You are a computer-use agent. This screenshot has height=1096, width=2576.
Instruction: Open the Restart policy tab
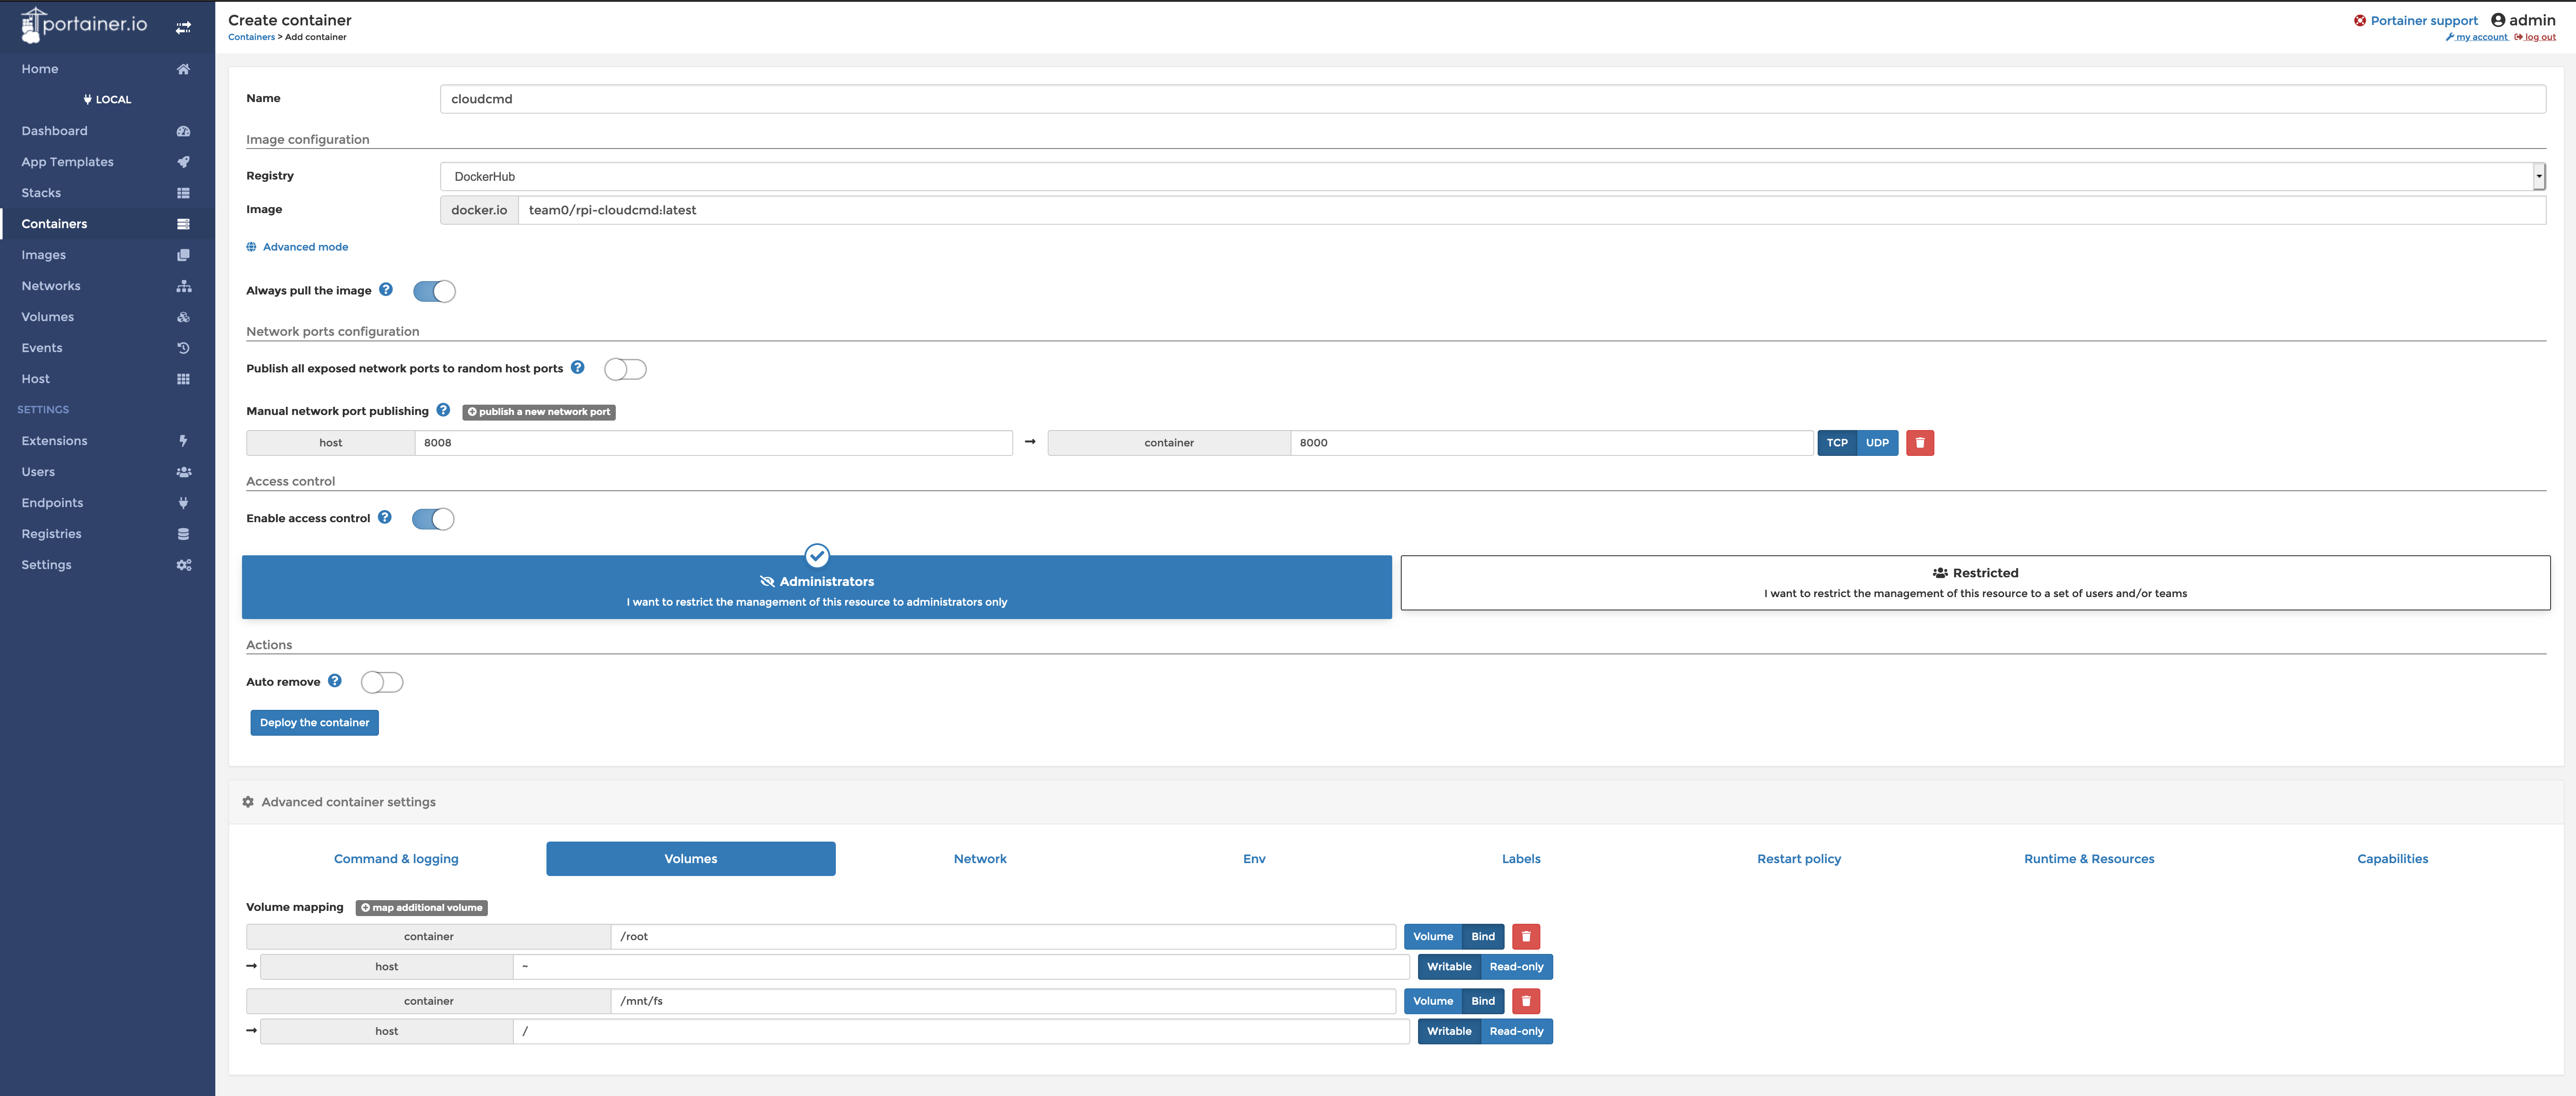1798,859
